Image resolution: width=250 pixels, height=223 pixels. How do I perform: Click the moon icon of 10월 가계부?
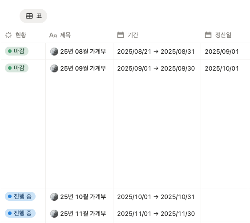(54, 197)
